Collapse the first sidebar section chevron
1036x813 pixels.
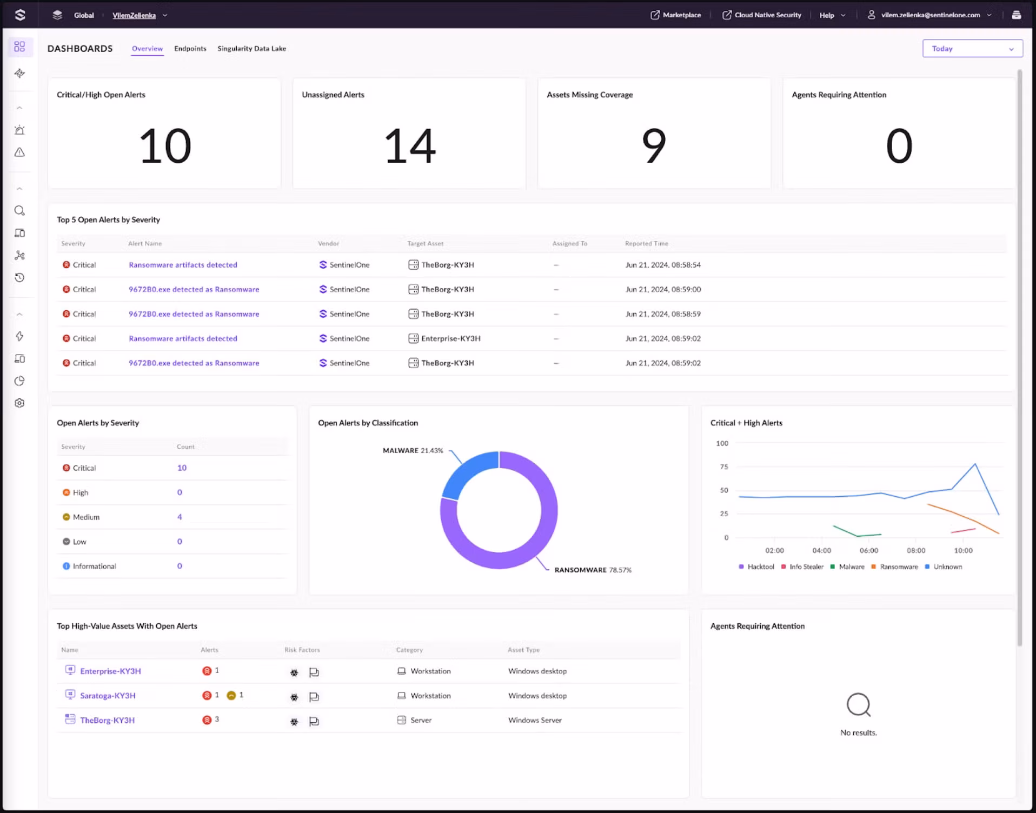pos(19,108)
